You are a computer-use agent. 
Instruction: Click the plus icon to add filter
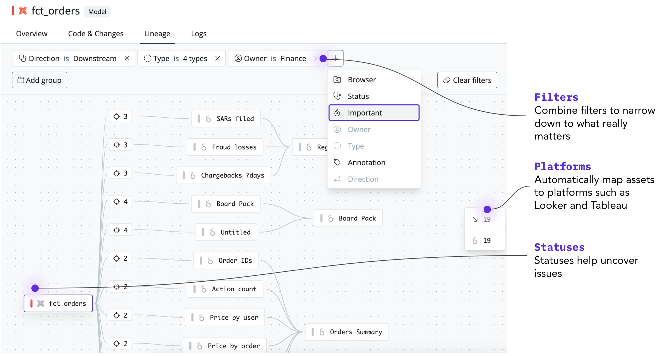(335, 58)
